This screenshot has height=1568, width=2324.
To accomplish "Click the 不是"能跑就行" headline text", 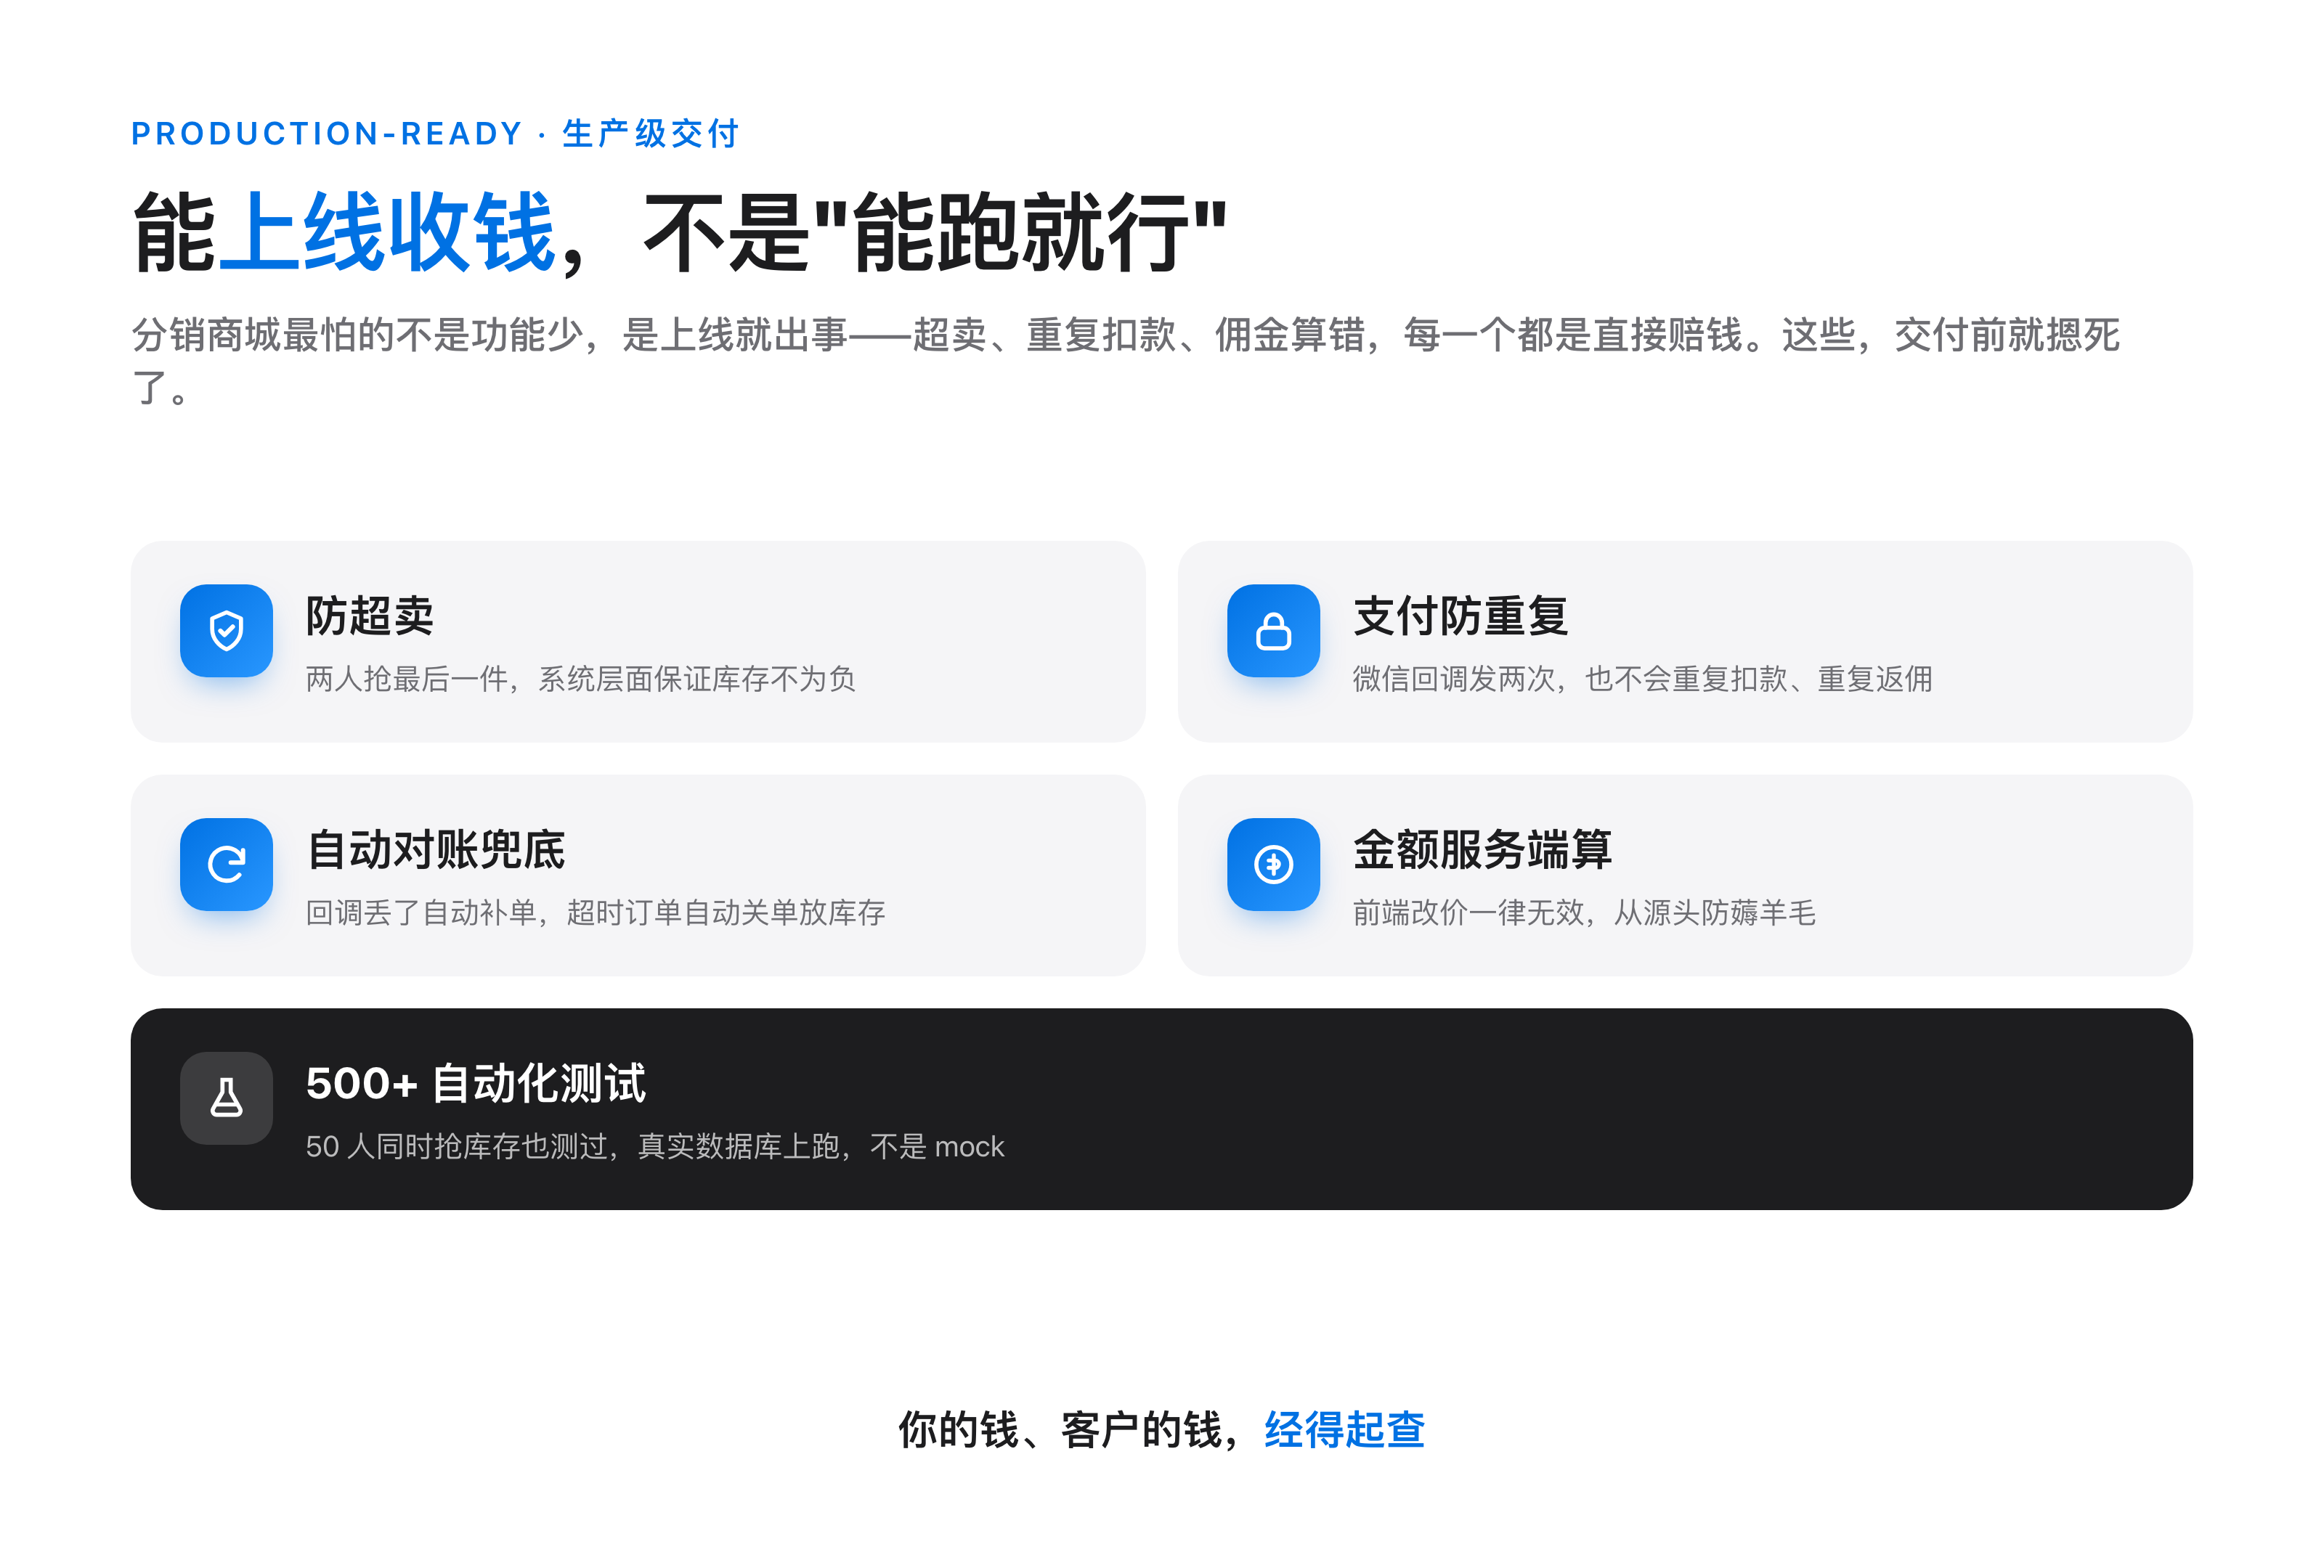I will tap(935, 233).
